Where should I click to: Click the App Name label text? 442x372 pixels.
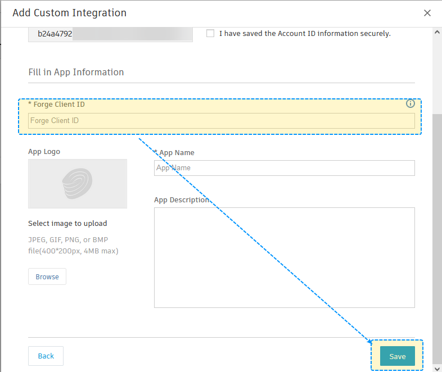tap(177, 152)
